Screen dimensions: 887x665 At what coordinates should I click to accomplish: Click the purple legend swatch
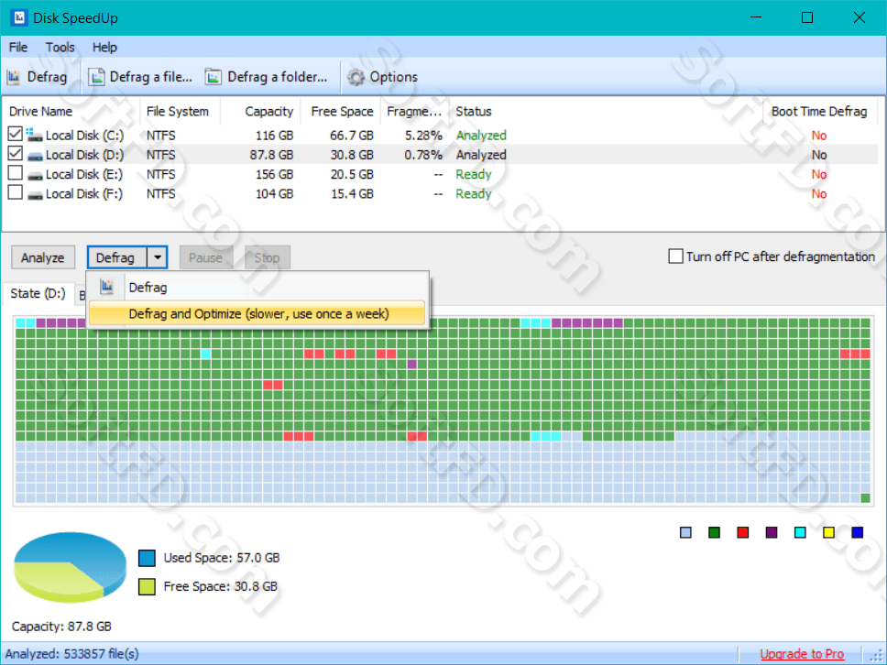(x=772, y=532)
